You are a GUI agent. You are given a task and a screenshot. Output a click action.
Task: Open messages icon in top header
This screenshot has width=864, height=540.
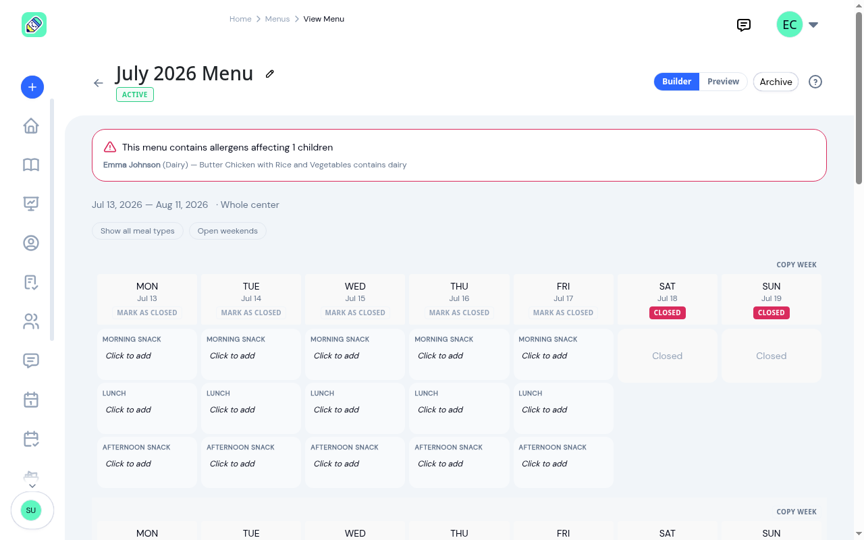pos(744,25)
